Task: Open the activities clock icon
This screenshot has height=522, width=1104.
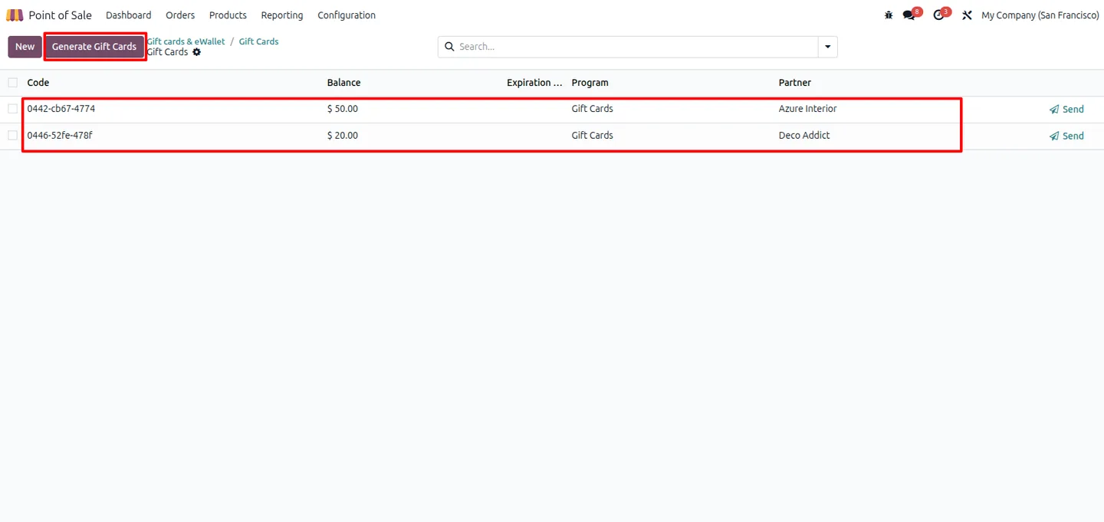Action: click(938, 15)
